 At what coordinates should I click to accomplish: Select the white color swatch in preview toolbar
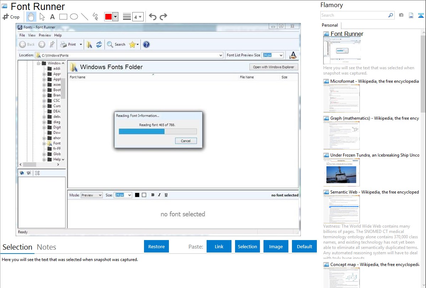pos(144,195)
